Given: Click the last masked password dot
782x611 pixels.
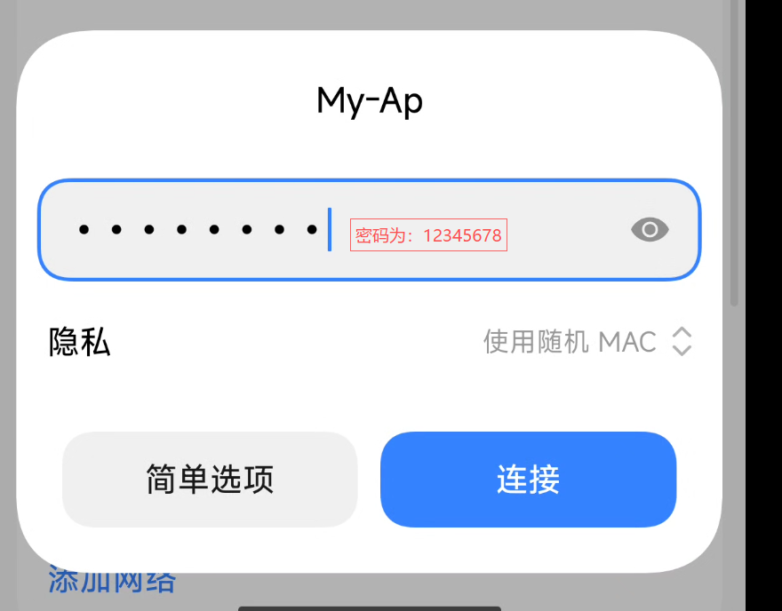Looking at the screenshot, I should click(x=312, y=230).
